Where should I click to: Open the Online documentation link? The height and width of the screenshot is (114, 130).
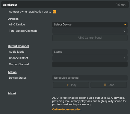(x=67, y=110)
